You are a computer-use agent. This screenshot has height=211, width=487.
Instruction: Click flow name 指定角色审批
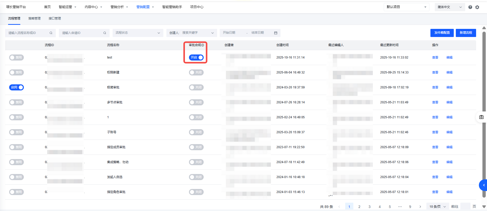[116, 192]
